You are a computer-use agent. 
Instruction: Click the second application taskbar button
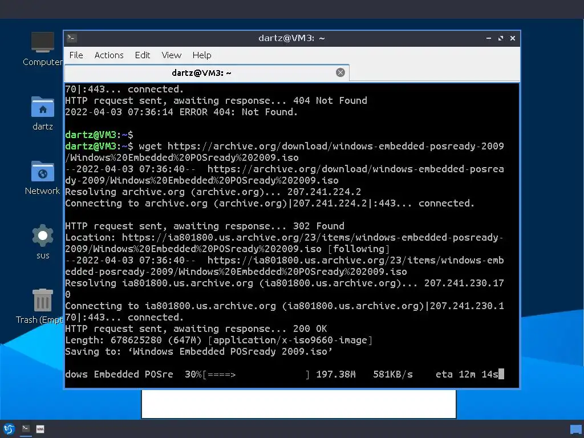pyautogui.click(x=40, y=429)
